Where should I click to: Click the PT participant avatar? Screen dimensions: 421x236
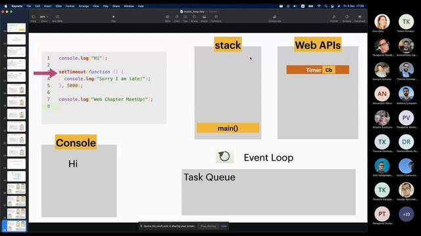(382, 214)
